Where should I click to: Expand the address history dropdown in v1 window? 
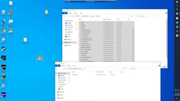coord(122,69)
